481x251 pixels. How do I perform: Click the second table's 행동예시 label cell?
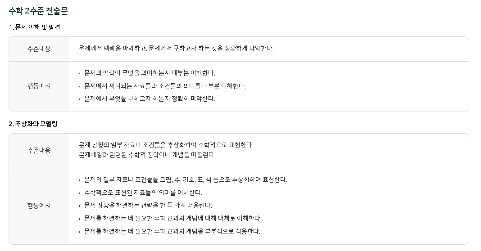coord(39,206)
